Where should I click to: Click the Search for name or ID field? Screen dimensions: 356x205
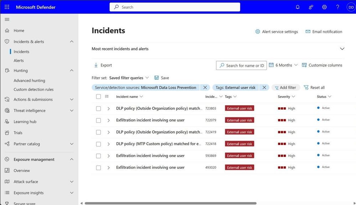[x=241, y=65]
